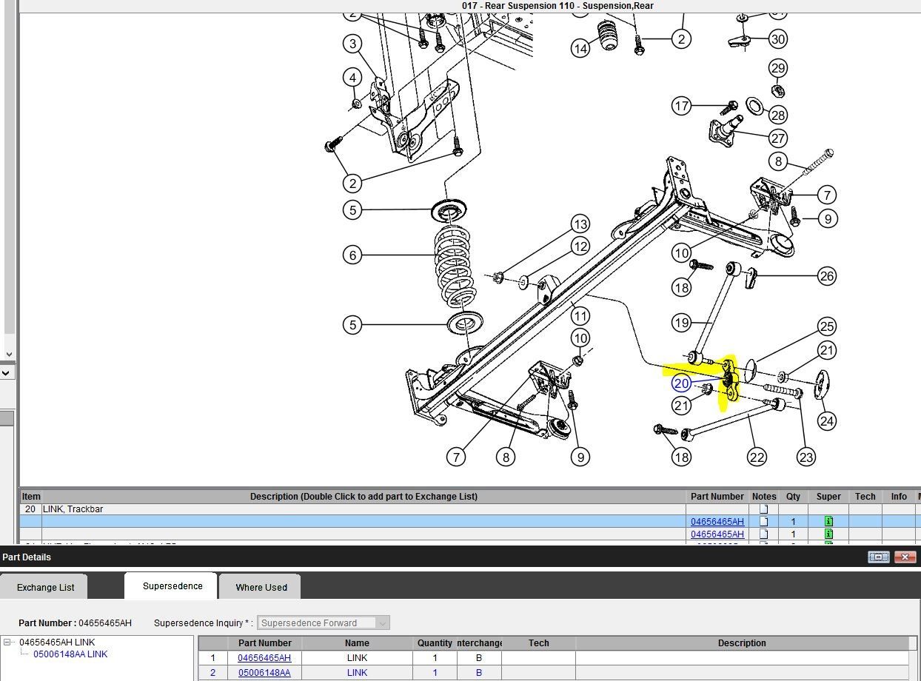The image size is (921, 681).
Task: Click callout 22 near the lower link
Action: (757, 457)
